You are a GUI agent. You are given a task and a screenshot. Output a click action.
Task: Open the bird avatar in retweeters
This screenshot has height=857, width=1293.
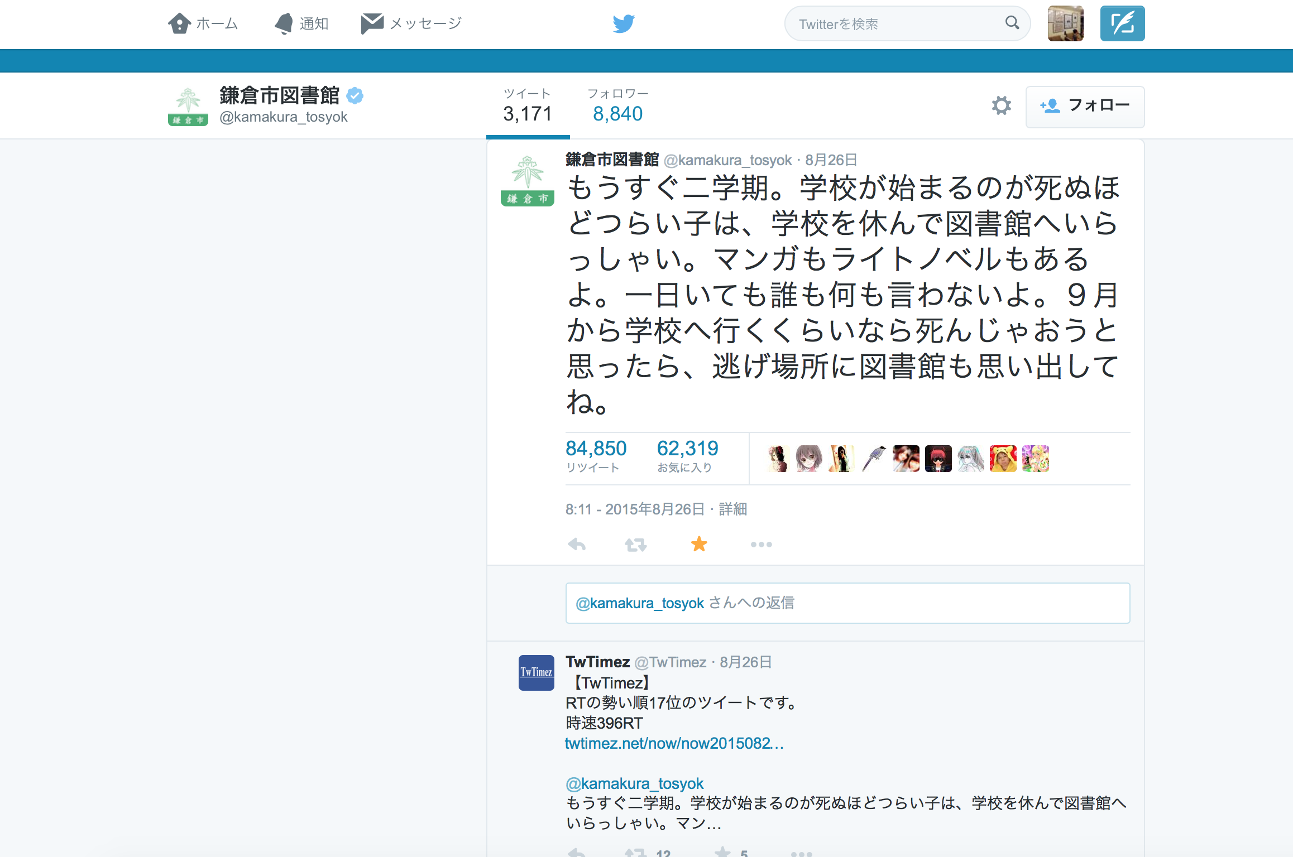(874, 459)
